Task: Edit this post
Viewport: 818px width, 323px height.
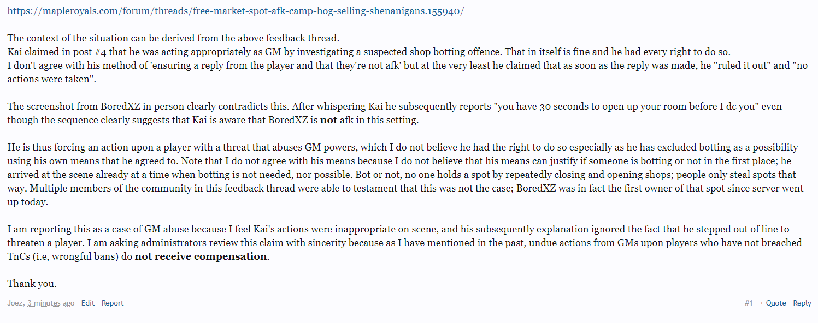Action: point(88,303)
